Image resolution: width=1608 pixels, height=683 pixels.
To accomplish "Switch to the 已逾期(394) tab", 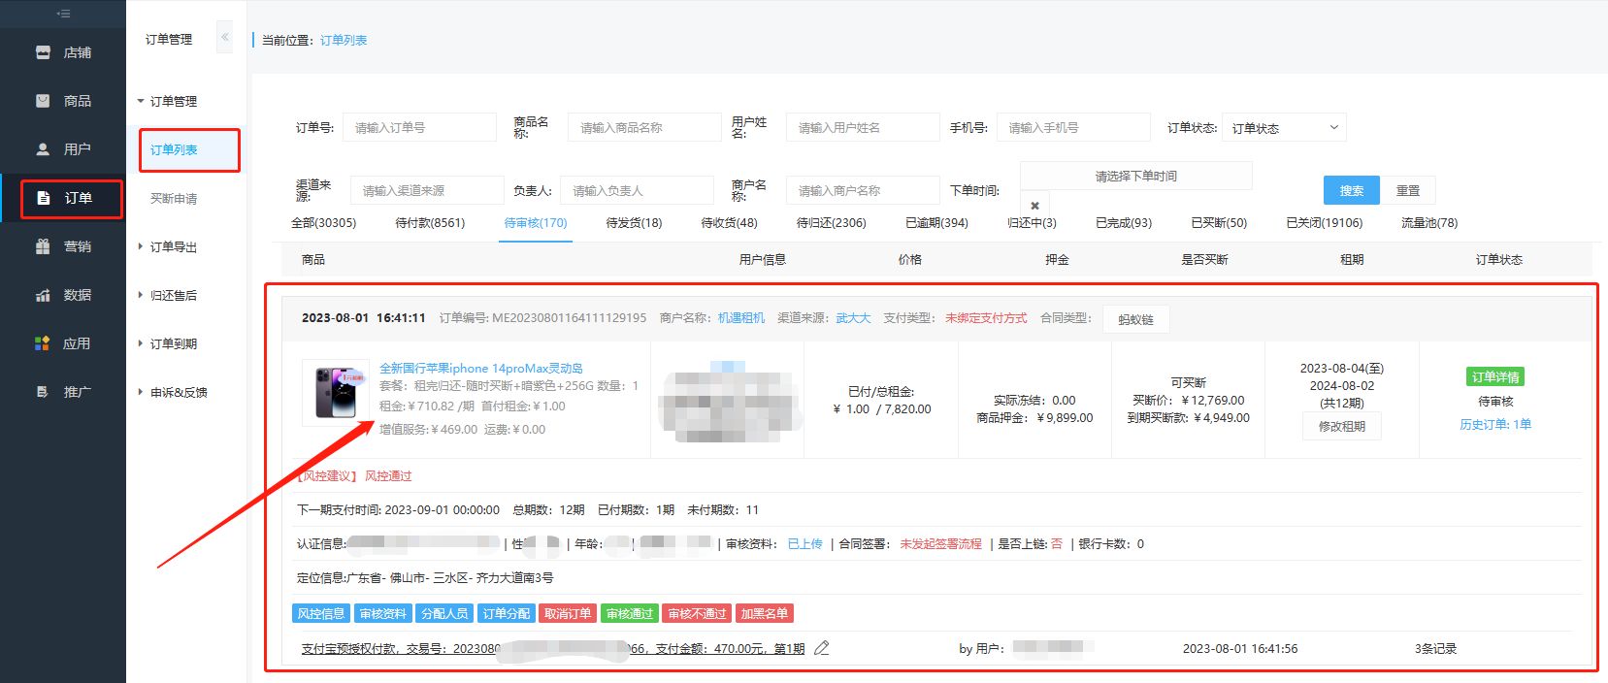I will (x=936, y=223).
